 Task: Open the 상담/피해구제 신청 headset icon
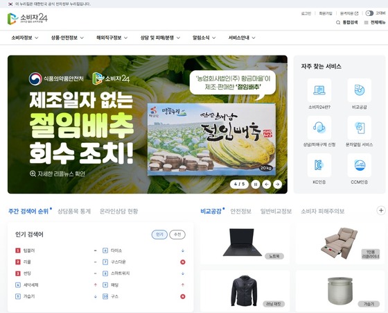[319, 128]
